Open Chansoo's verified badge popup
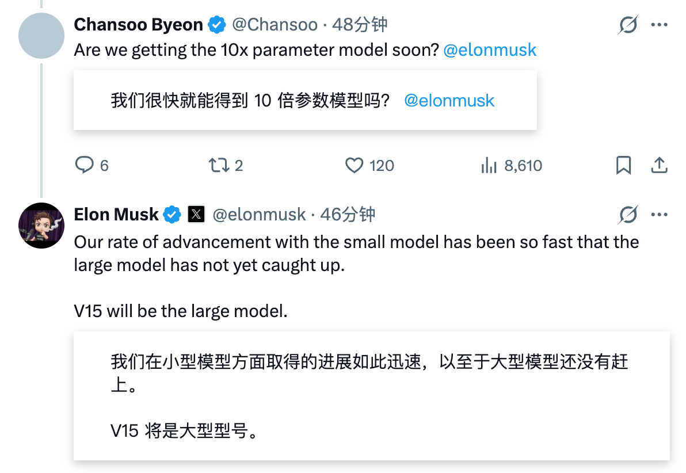Screen dimensions: 686x473 point(216,25)
